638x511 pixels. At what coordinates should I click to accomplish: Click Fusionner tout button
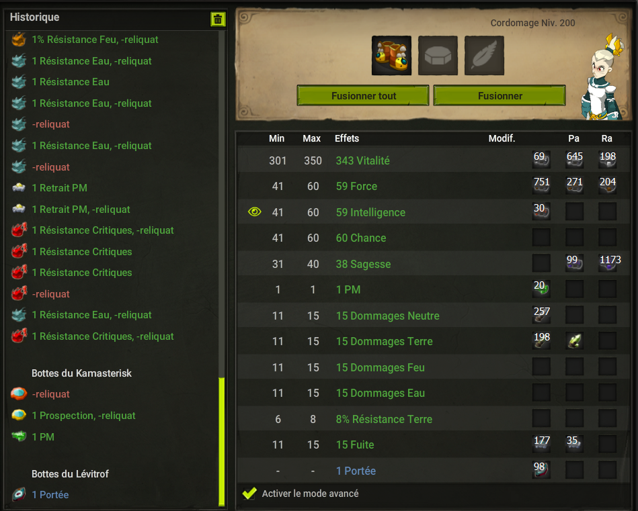click(363, 95)
